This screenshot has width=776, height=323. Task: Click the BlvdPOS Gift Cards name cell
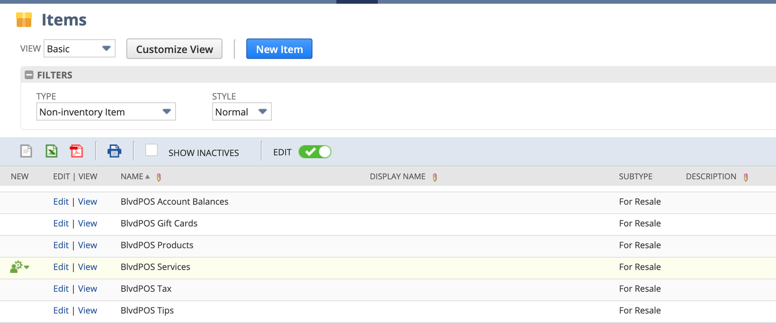tap(159, 224)
